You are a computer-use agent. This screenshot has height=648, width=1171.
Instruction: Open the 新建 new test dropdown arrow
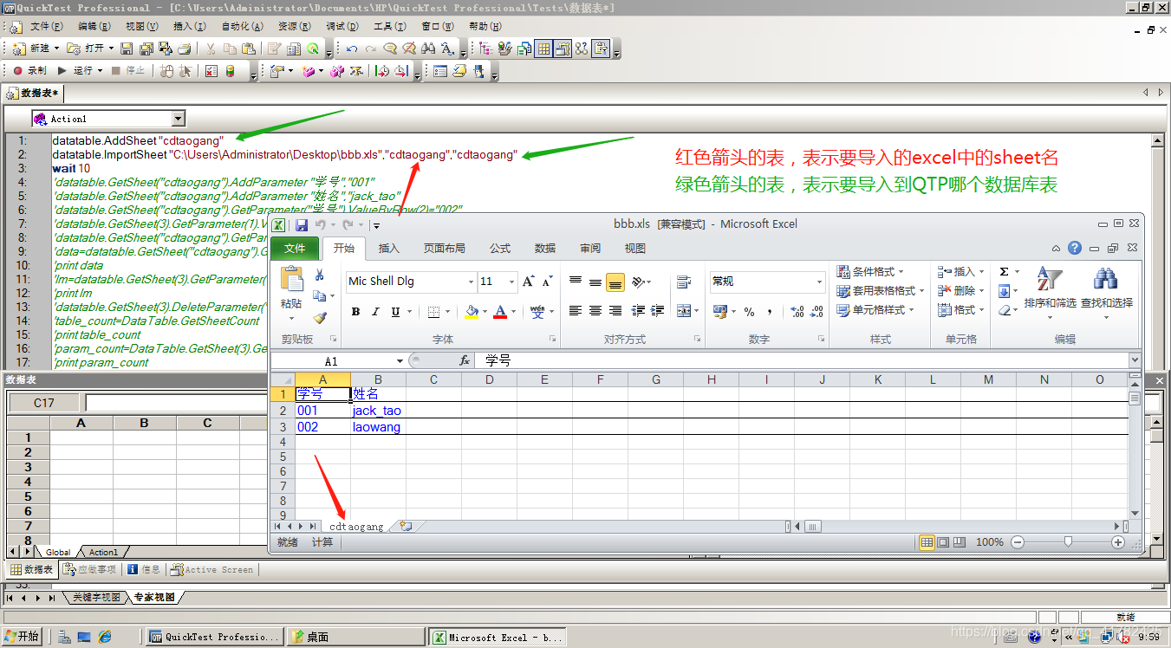(57, 49)
